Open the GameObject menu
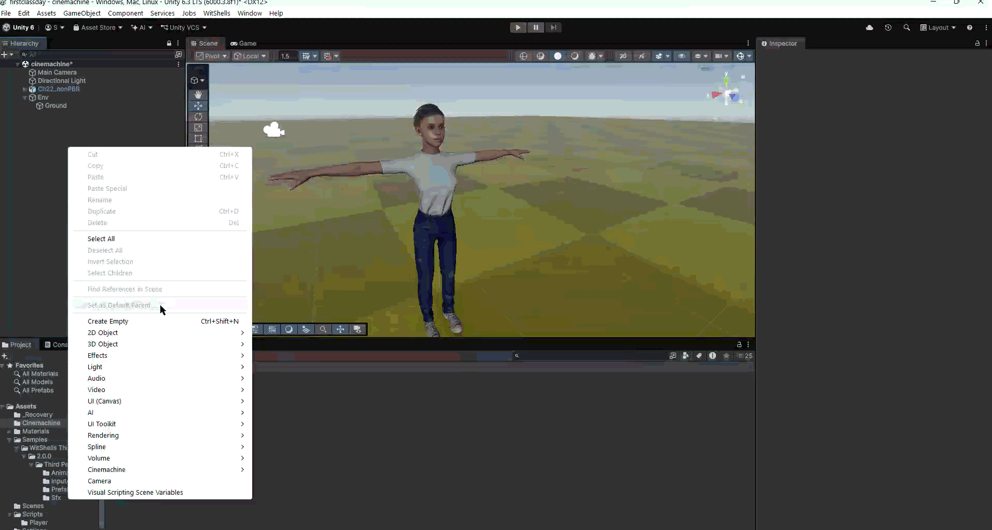This screenshot has width=992, height=530. (82, 13)
